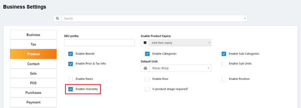Open the POS settings tab
This screenshot has width=301, height=108.
[x=34, y=83]
